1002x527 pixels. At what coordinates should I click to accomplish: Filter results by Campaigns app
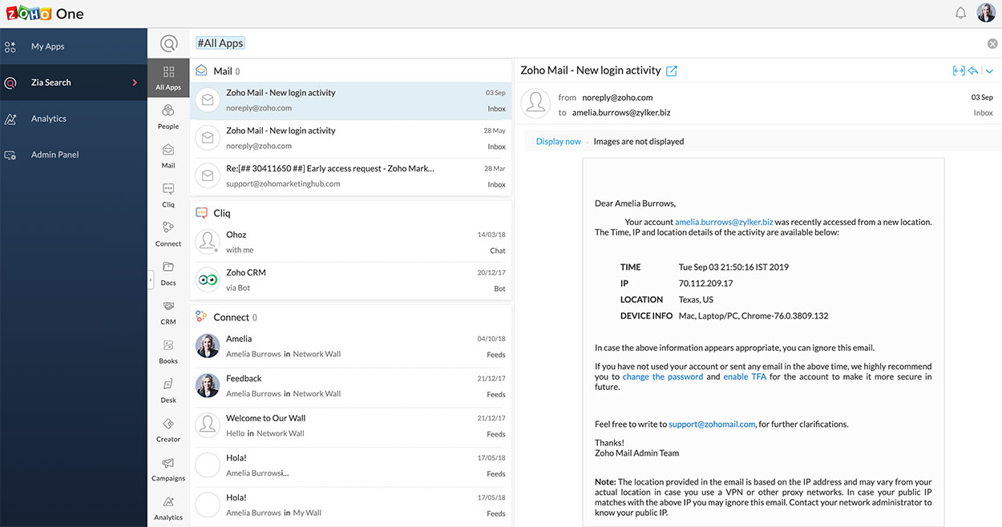tap(168, 469)
